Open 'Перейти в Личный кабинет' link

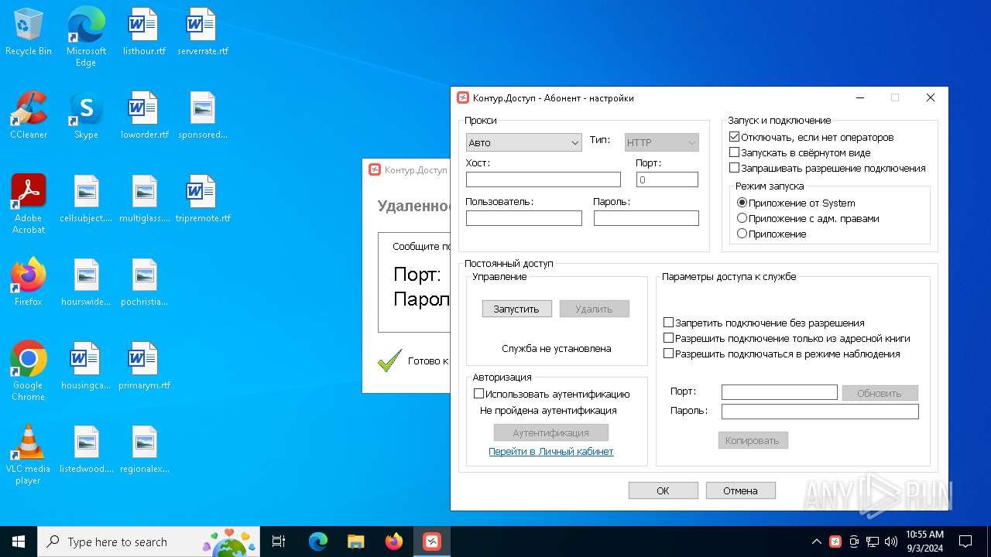551,452
